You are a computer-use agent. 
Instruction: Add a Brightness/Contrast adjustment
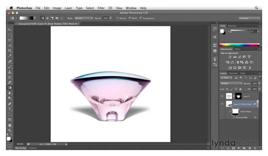click(230, 57)
